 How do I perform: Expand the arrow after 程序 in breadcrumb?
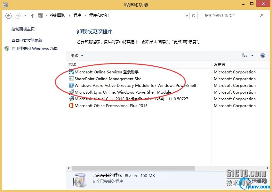[85, 16]
